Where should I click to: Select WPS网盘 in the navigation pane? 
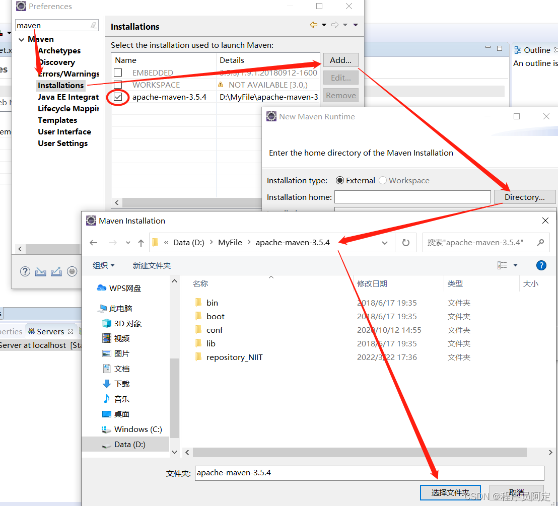(x=119, y=288)
